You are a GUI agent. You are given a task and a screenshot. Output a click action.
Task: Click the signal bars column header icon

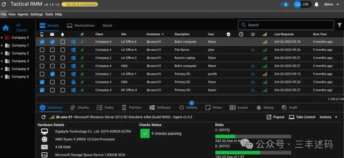pyautogui.click(x=265, y=34)
